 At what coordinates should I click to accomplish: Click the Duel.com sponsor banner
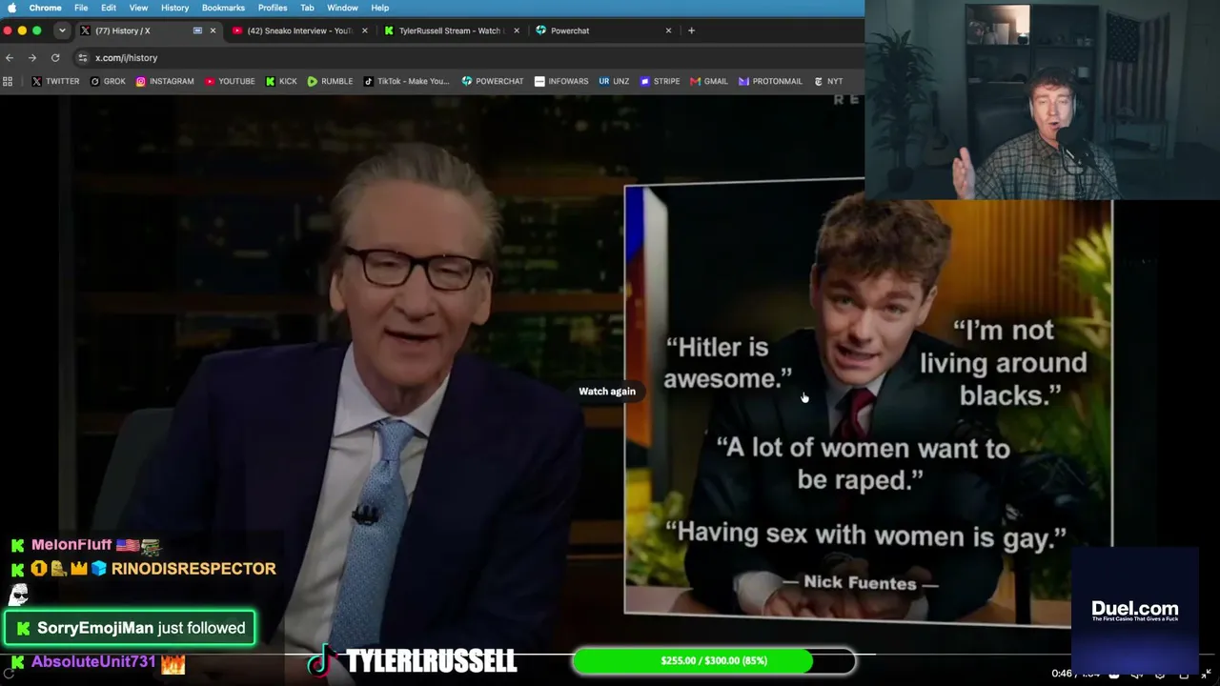coord(1135,611)
